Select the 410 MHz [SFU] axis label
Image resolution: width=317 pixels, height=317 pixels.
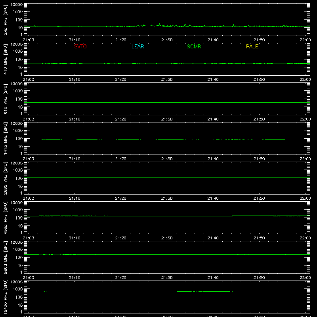6,59
